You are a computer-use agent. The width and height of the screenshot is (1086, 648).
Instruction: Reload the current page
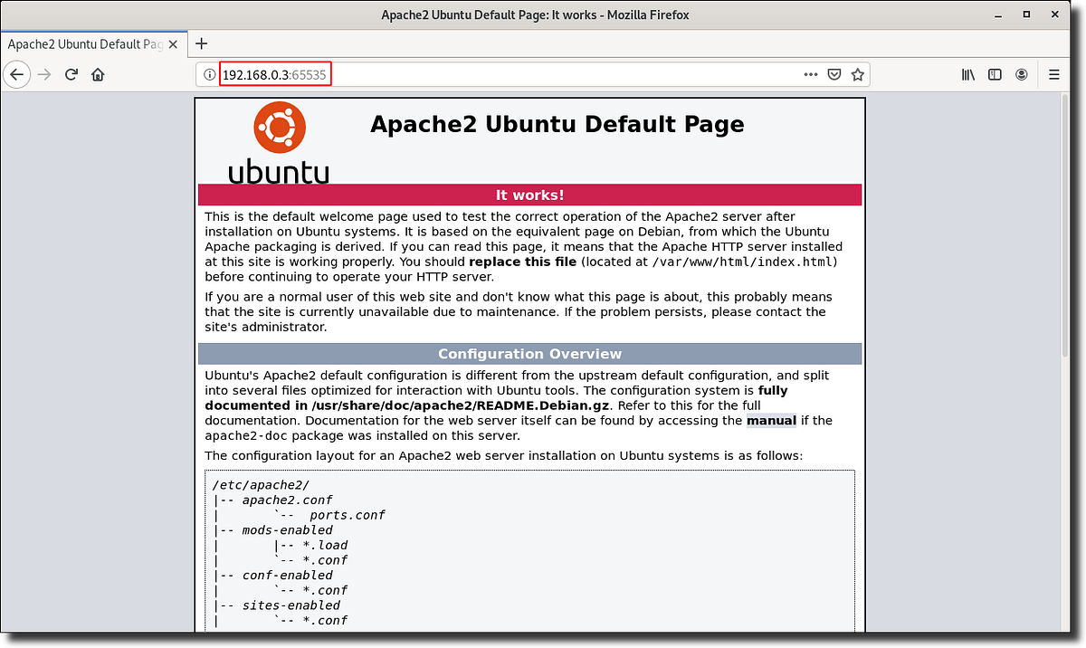click(71, 74)
